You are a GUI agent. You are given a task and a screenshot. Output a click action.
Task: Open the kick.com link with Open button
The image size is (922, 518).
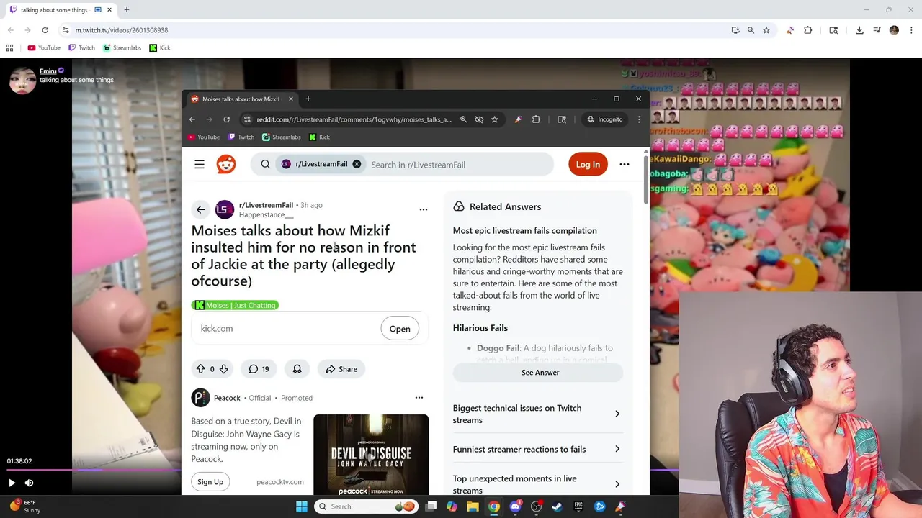click(400, 329)
